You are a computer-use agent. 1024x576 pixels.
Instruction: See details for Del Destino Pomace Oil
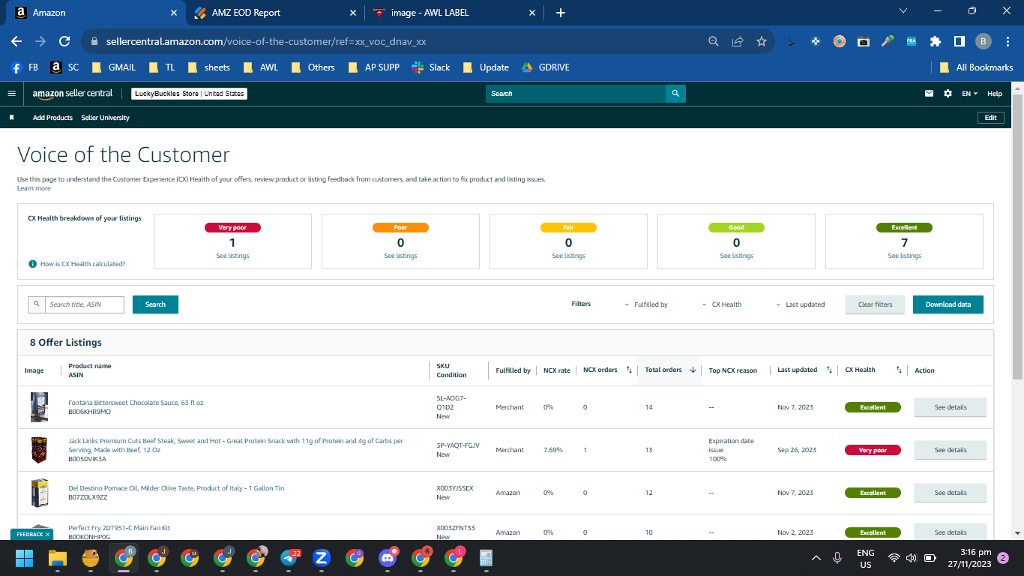pyautogui.click(x=951, y=493)
